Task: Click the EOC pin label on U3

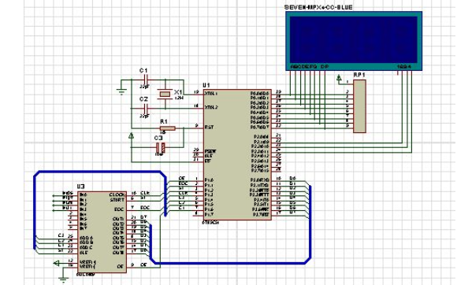Action: (x=121, y=209)
